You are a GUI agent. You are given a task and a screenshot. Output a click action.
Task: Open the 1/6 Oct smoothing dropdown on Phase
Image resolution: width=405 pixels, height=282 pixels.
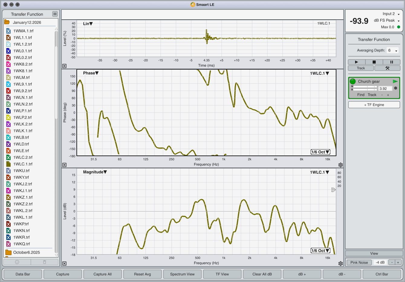point(320,152)
